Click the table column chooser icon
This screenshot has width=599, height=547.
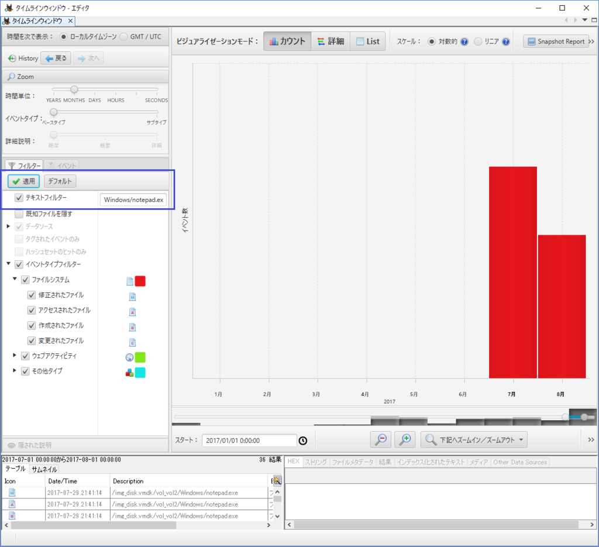277,480
